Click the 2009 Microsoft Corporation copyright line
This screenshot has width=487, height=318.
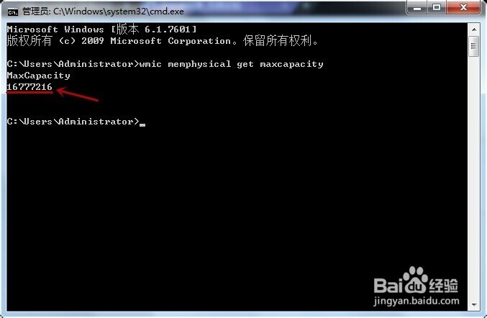tap(163, 41)
